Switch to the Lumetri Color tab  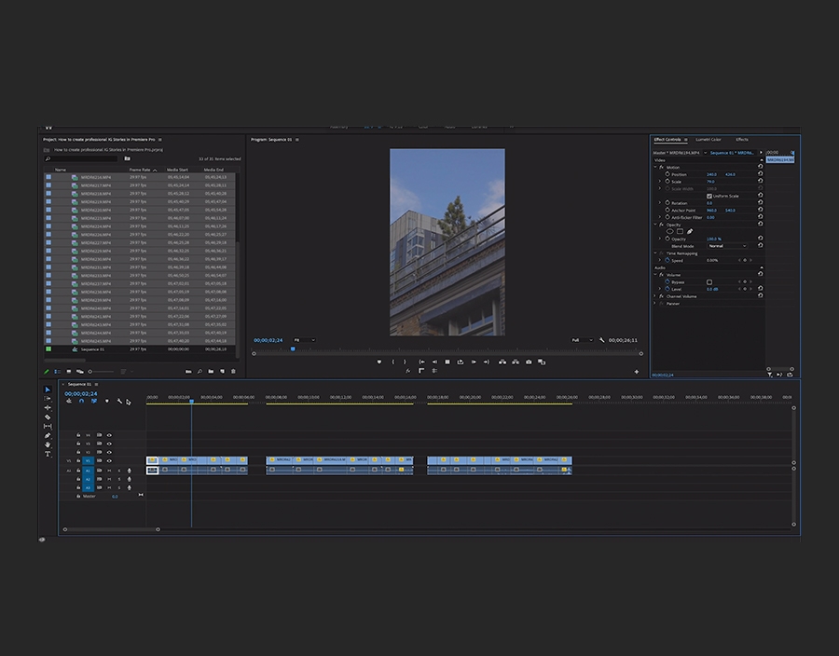tap(708, 140)
